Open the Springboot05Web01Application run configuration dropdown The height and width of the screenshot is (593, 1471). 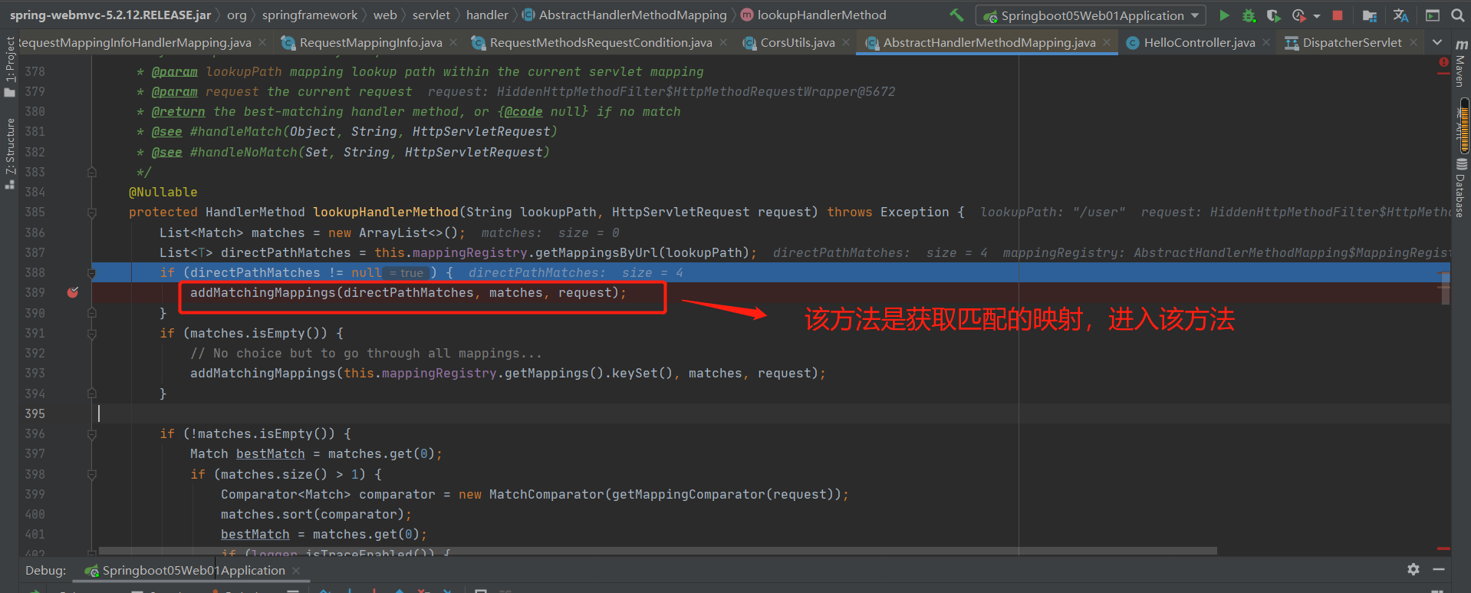coord(1091,15)
